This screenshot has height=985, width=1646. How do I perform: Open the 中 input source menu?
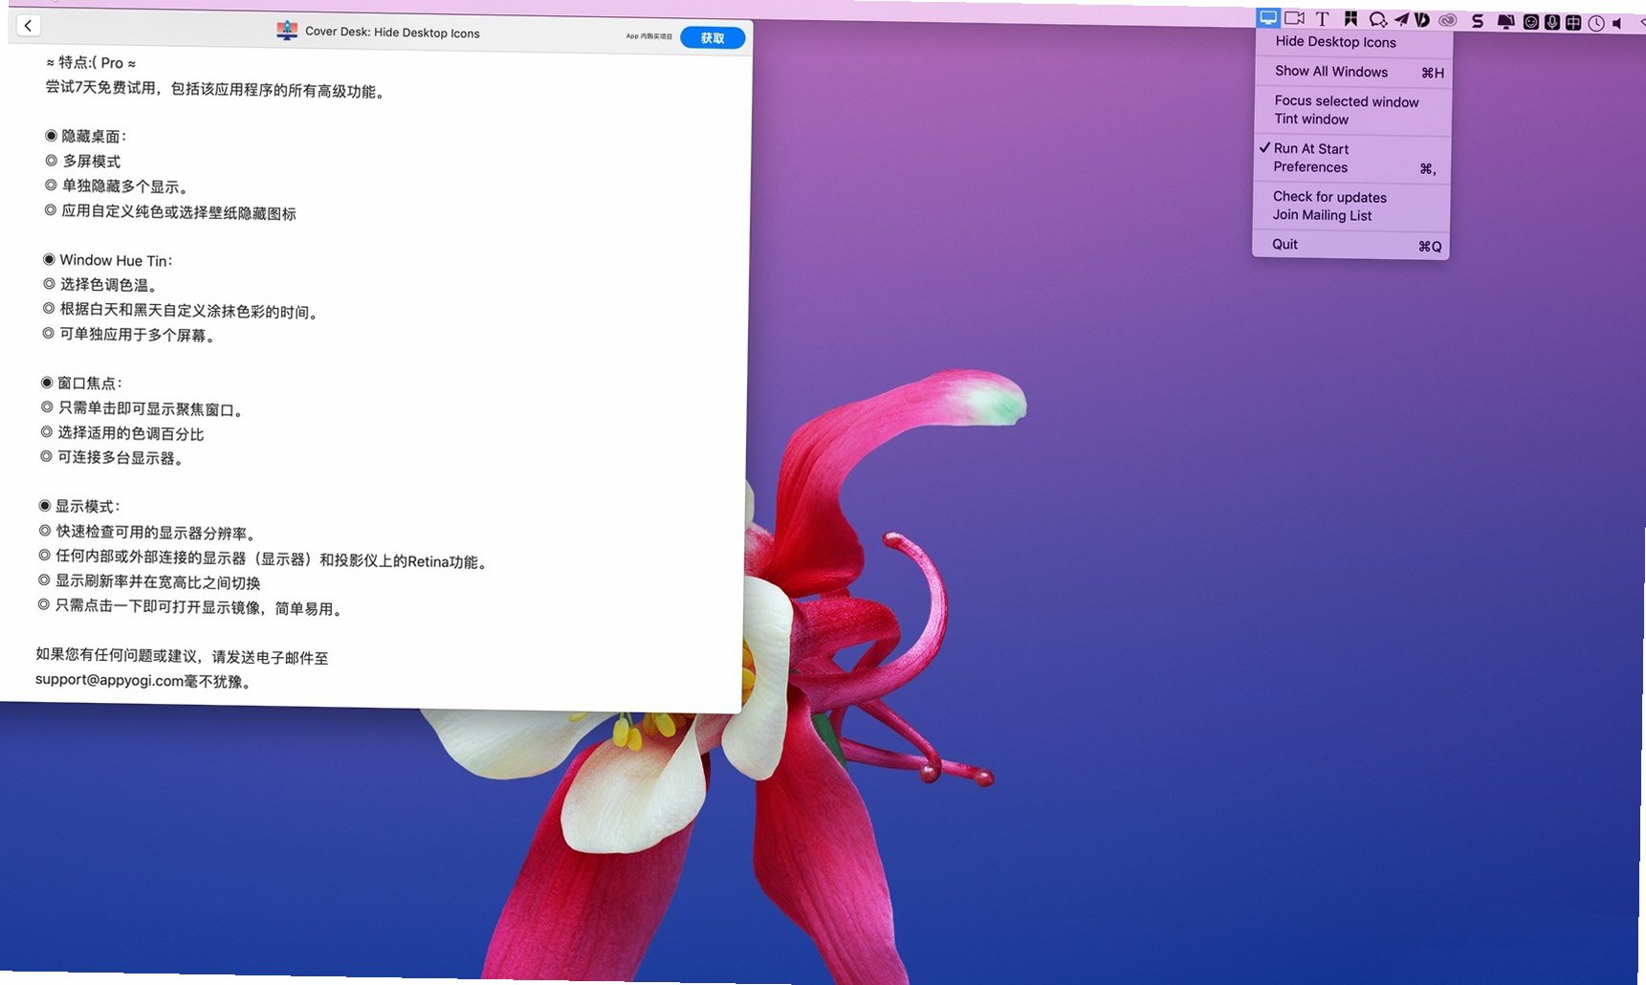click(1573, 22)
